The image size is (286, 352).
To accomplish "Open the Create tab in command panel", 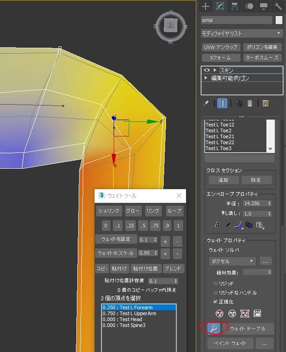I will [206, 6].
